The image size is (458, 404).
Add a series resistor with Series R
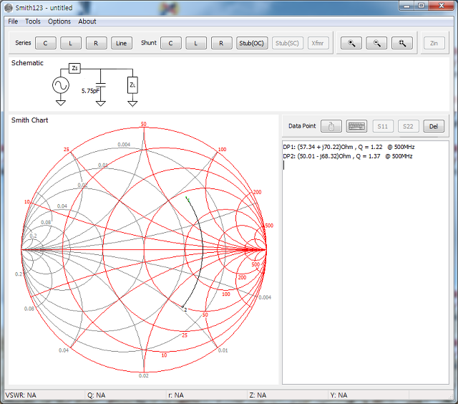(96, 43)
